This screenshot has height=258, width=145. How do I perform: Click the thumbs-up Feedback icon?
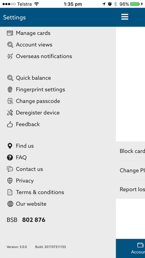pyautogui.click(x=10, y=124)
